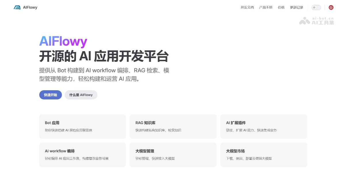Open the AI workflow 编排 card
Image resolution: width=345 pixels, height=194 pixels.
click(83, 155)
